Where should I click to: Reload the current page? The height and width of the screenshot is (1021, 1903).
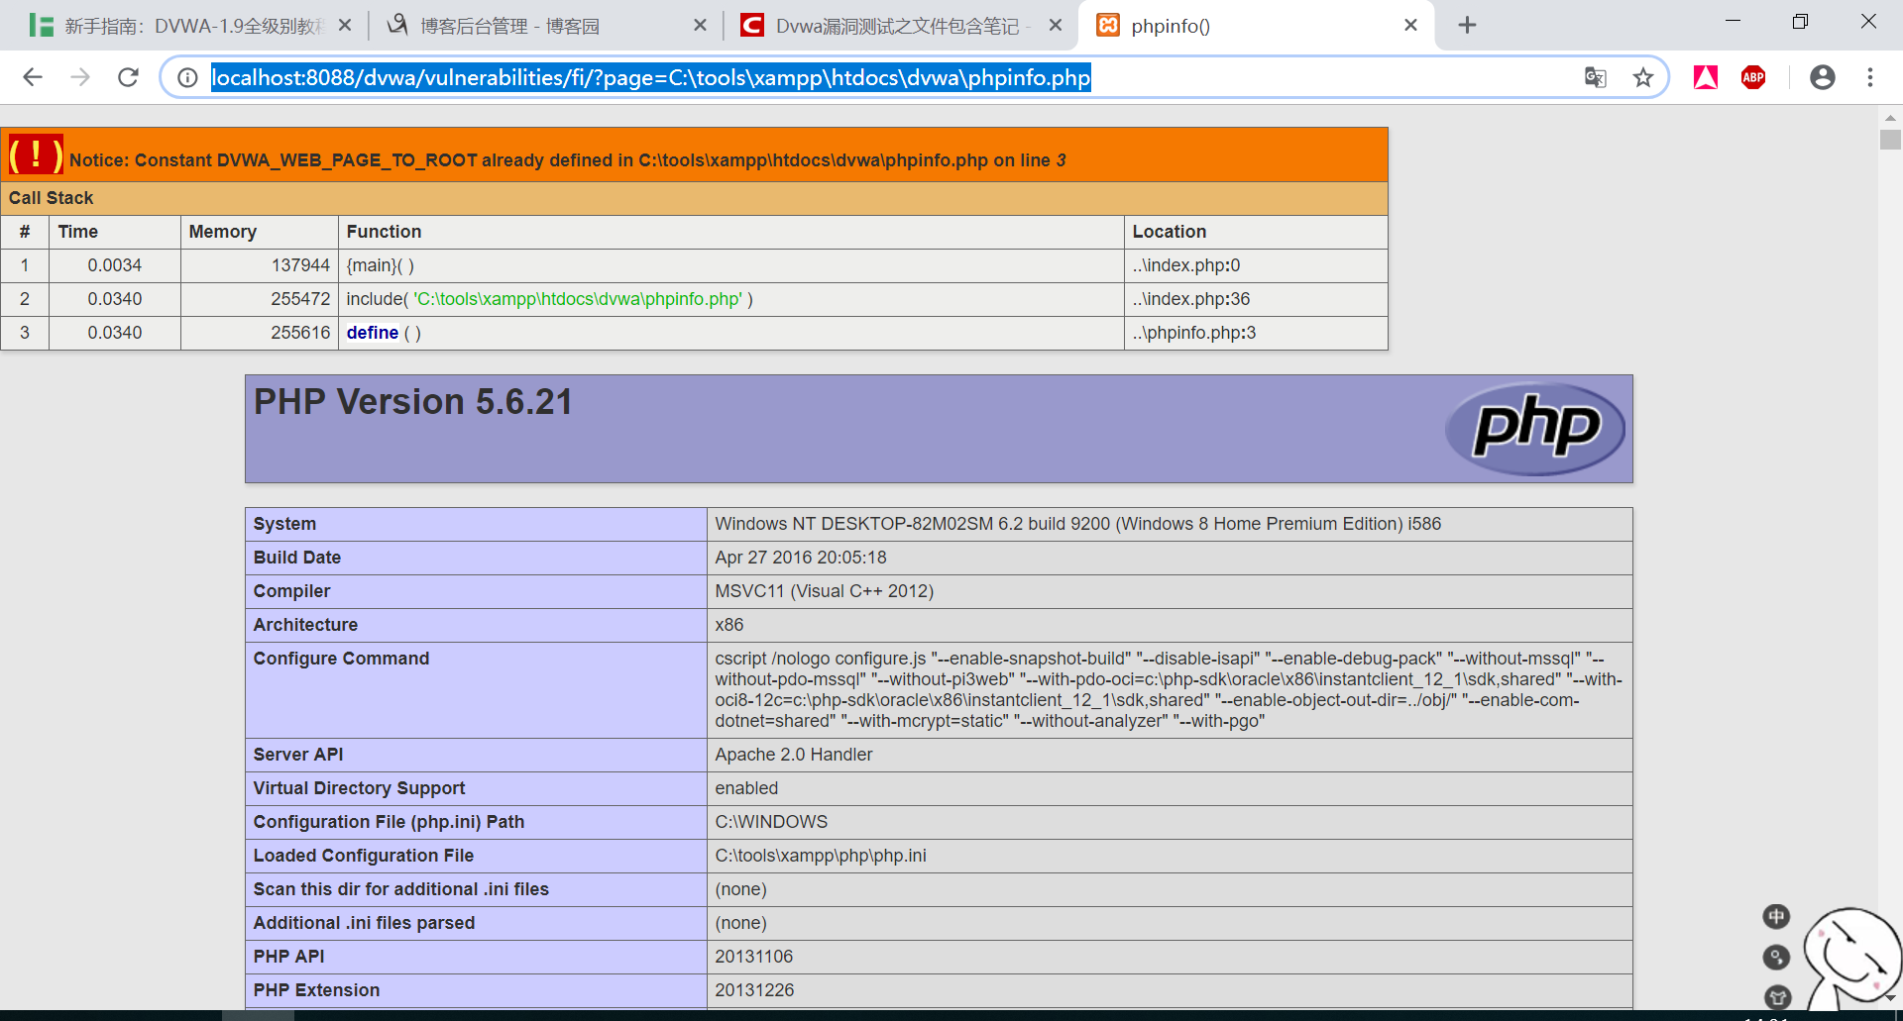[x=128, y=77]
